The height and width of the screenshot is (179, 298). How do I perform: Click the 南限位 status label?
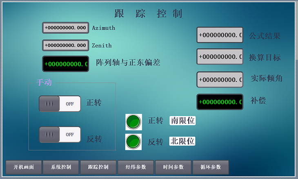182,120
